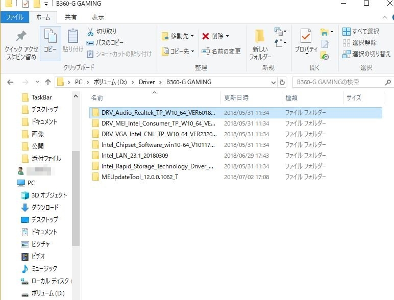Image resolution: width=394 pixels, height=300 pixels.
Task: Open the 移動先 move-to menu
Action: click(178, 36)
